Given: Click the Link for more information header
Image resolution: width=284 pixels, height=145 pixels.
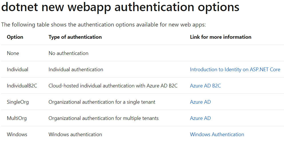Looking at the screenshot, I should (220, 37).
